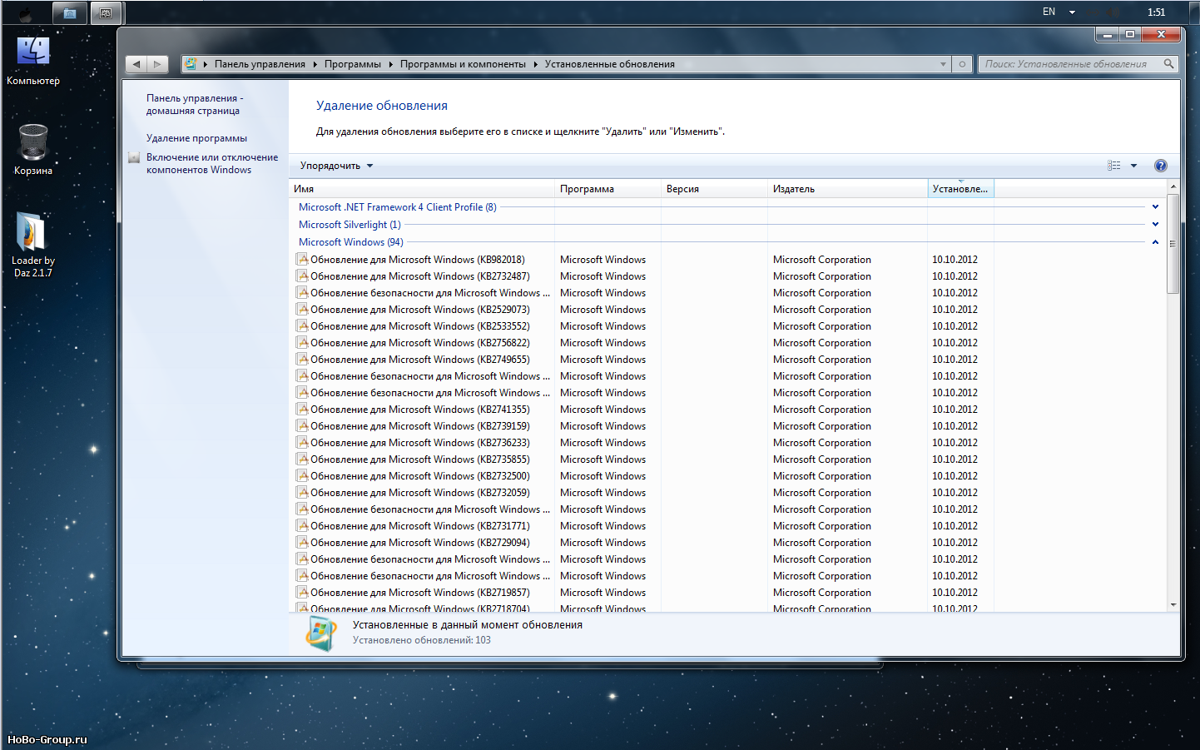The width and height of the screenshot is (1200, 750).
Task: Open the library folder icon in taskbar
Action: click(70, 12)
